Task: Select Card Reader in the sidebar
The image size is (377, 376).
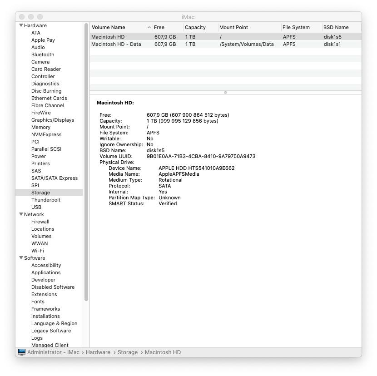Action: click(x=46, y=69)
